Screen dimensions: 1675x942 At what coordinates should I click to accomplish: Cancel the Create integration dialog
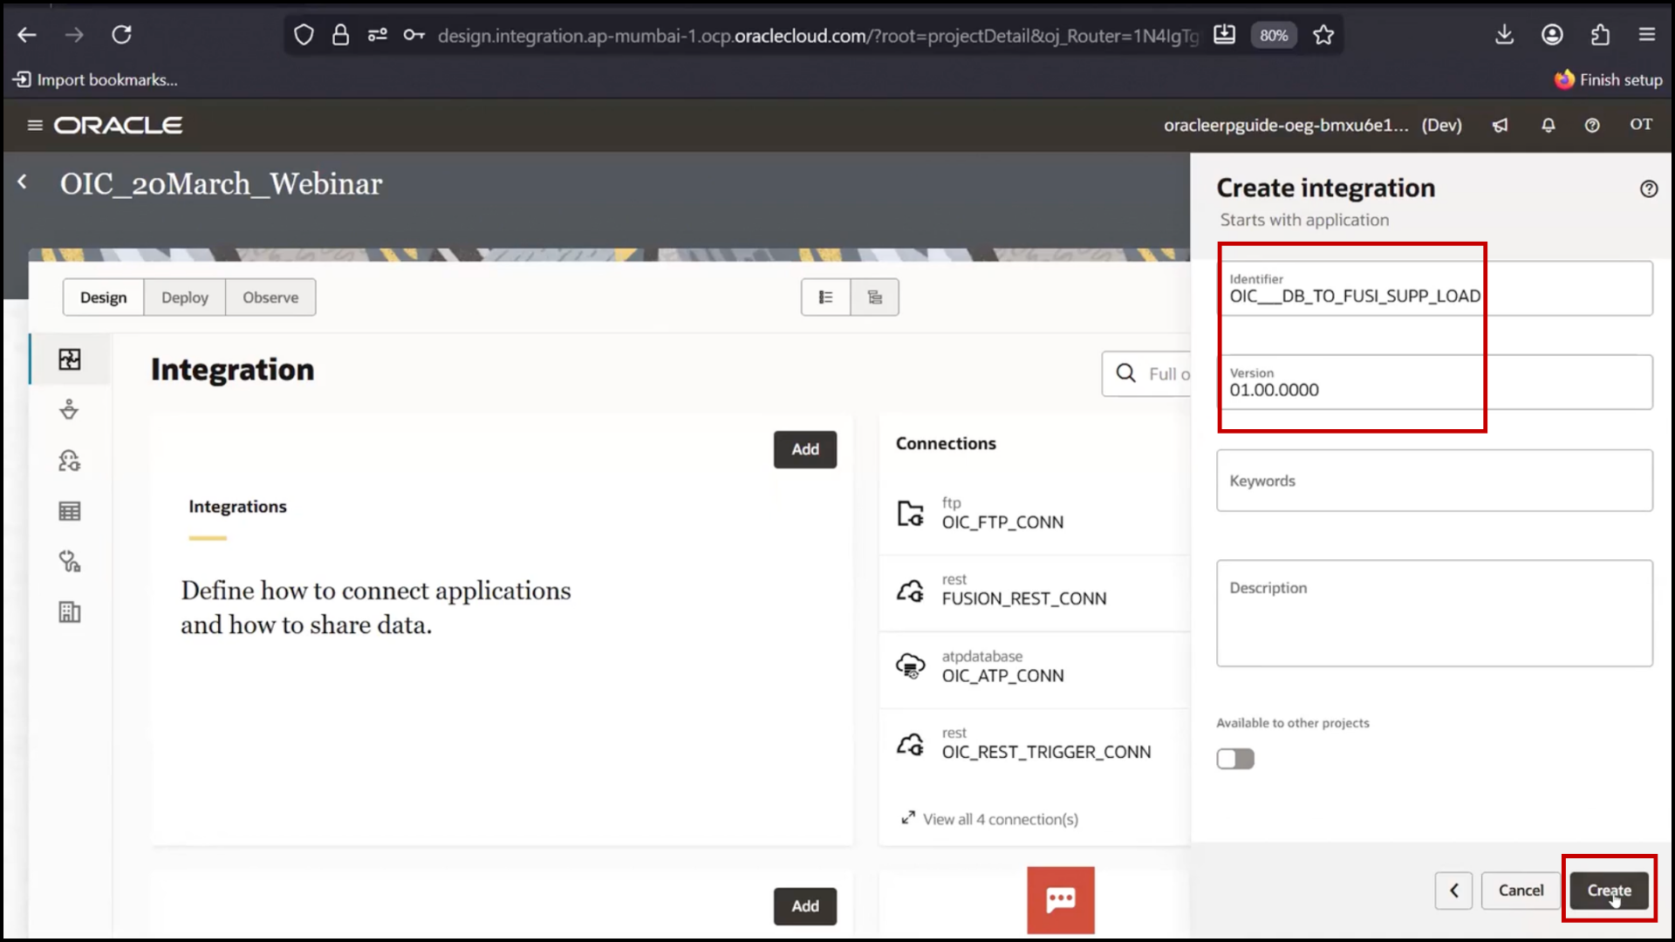click(1521, 891)
